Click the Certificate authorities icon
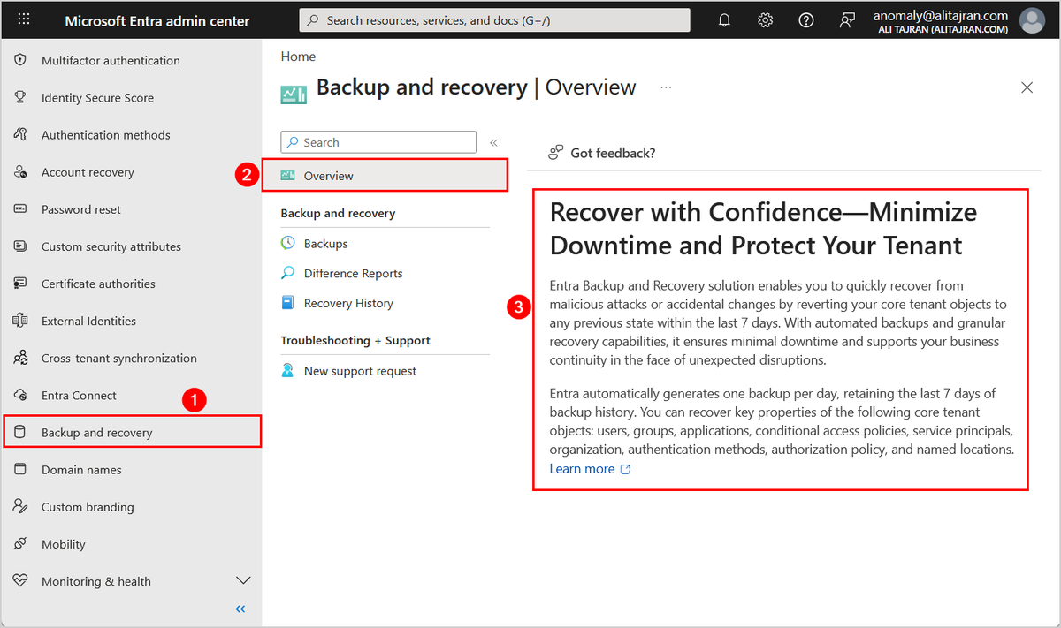Screen dimensions: 1061x628 [21, 284]
